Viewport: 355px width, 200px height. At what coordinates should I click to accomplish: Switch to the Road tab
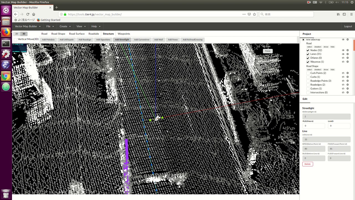pos(44,34)
